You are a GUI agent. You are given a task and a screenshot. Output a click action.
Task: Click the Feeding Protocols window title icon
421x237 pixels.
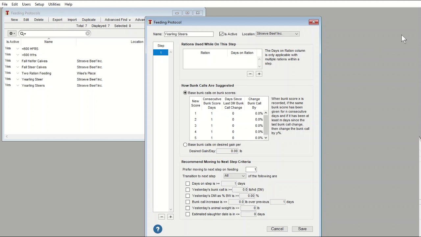click(7, 13)
